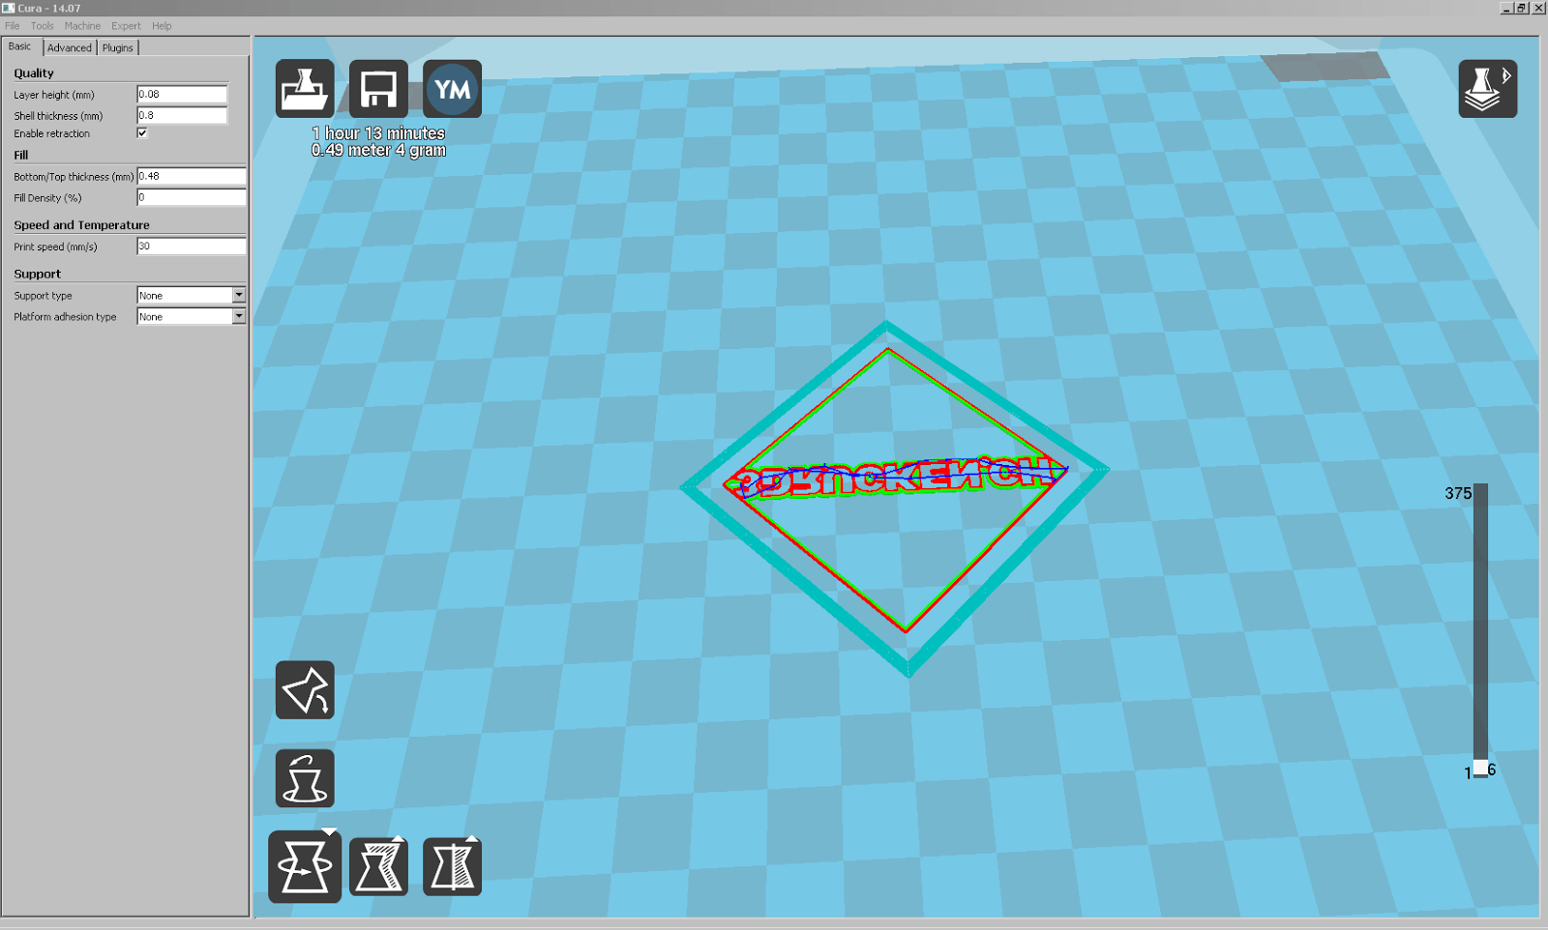
Task: Click the YM YouMagine share icon
Action: (x=452, y=89)
